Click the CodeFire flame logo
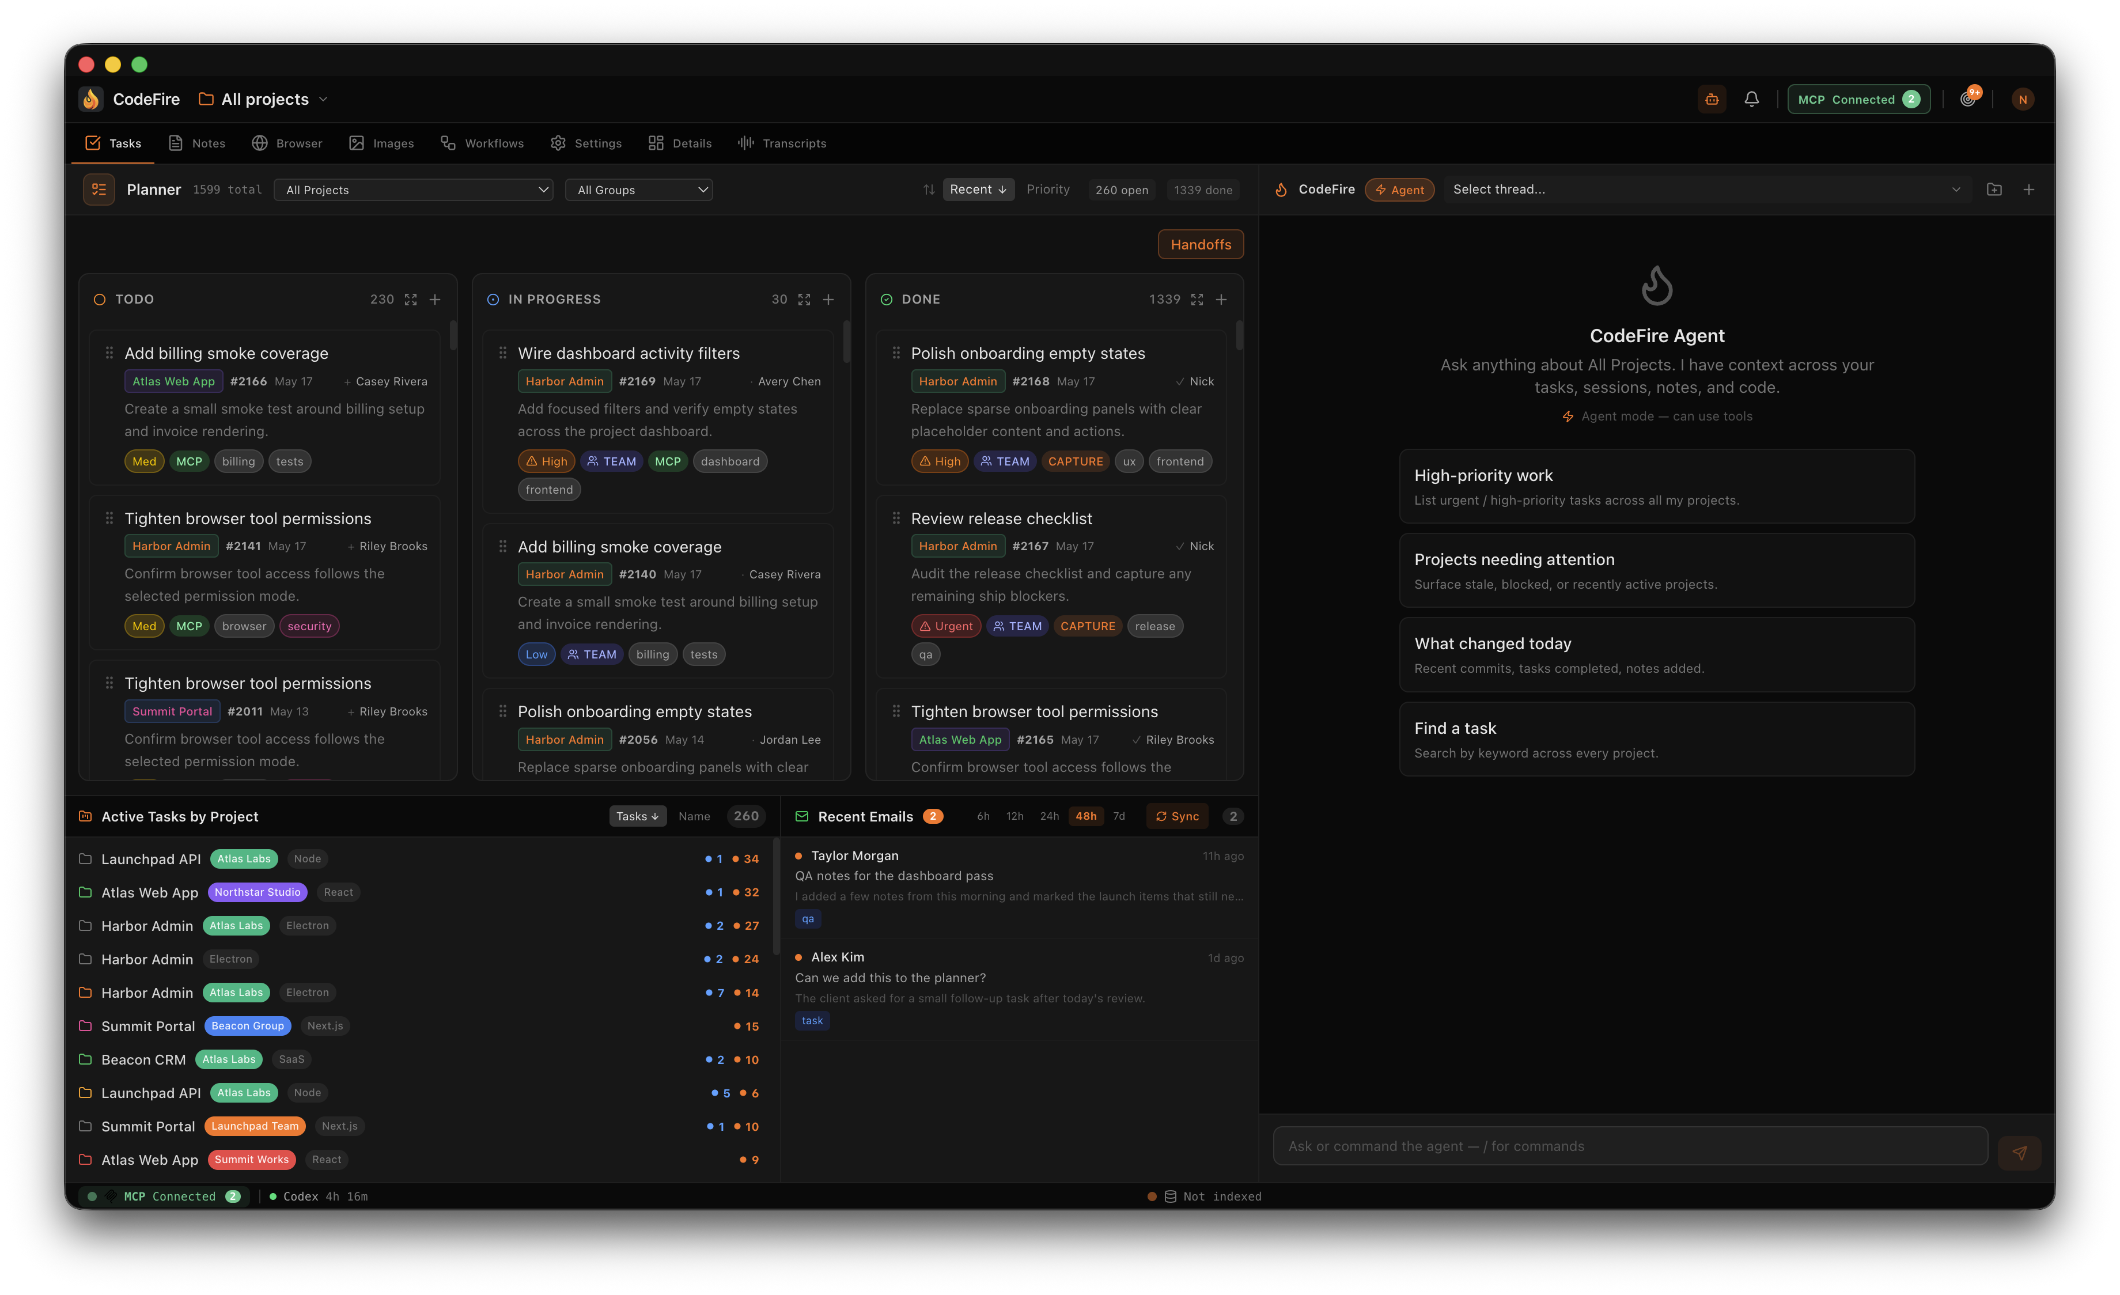 tap(90, 99)
